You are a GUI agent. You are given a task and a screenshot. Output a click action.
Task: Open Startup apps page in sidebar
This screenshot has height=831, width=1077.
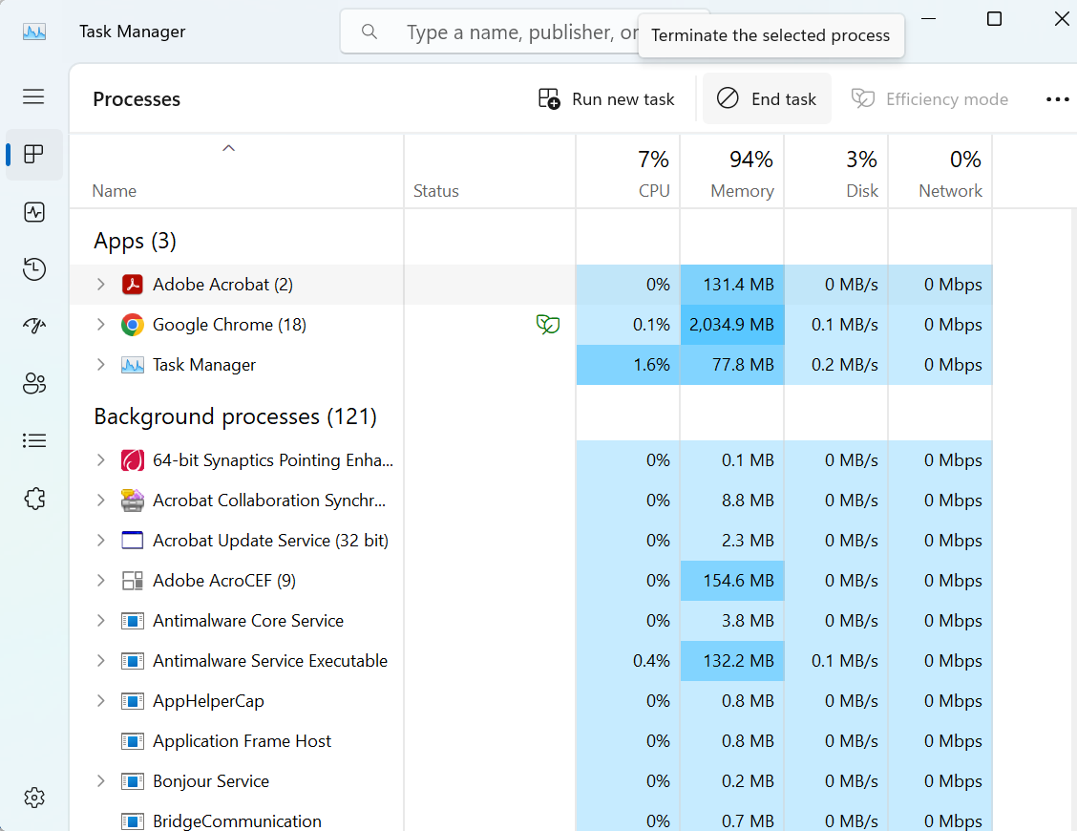[34, 327]
